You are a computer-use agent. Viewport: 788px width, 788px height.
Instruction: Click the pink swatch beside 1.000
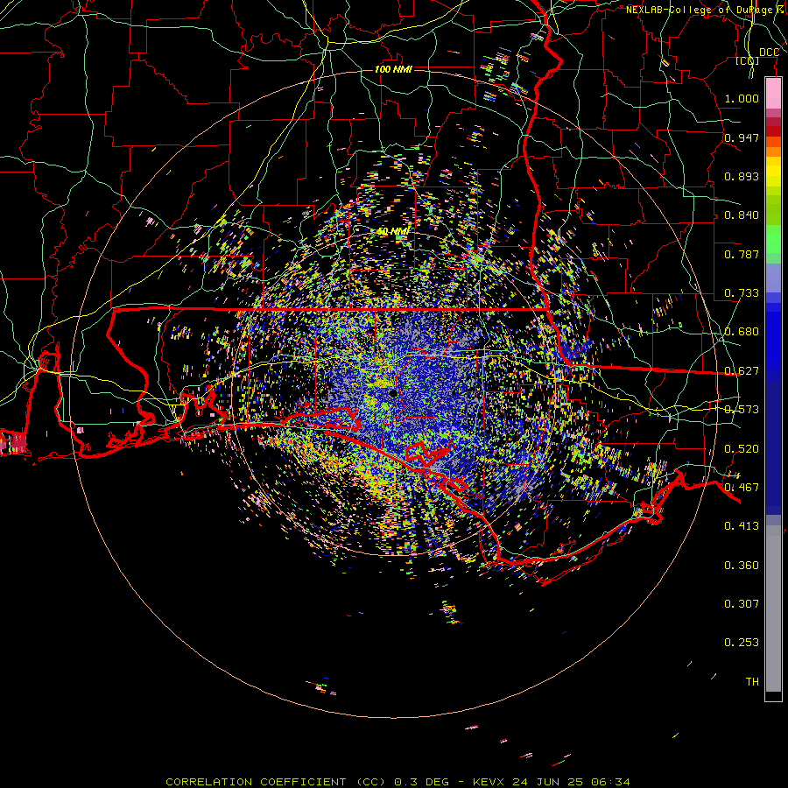(773, 94)
